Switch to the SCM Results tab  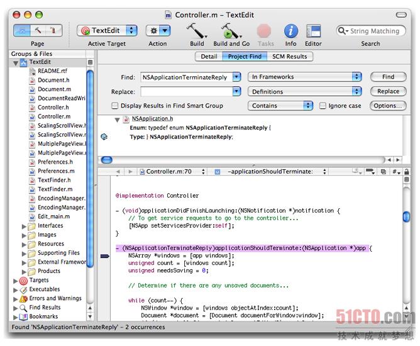point(290,57)
